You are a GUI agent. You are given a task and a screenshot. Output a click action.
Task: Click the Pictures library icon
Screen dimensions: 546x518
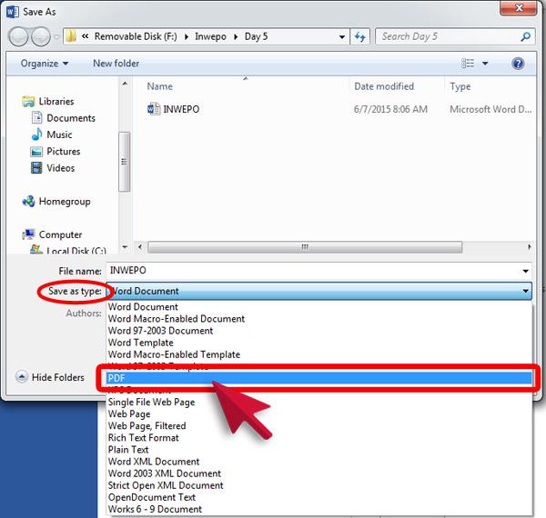click(36, 152)
